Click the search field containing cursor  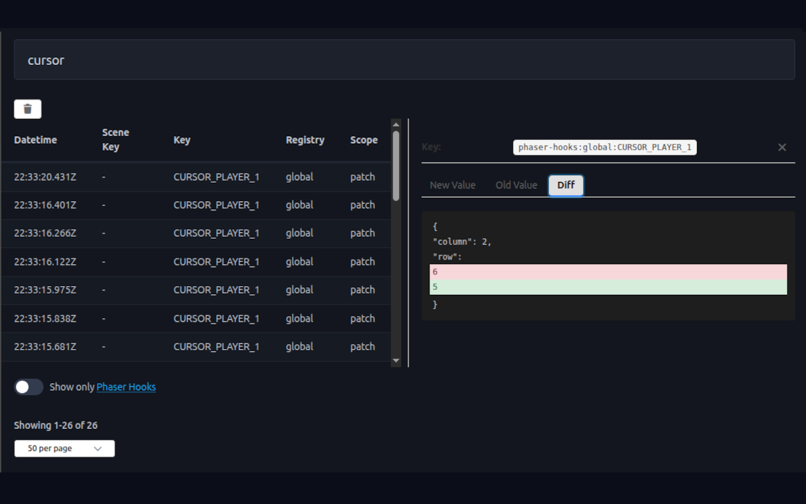404,60
